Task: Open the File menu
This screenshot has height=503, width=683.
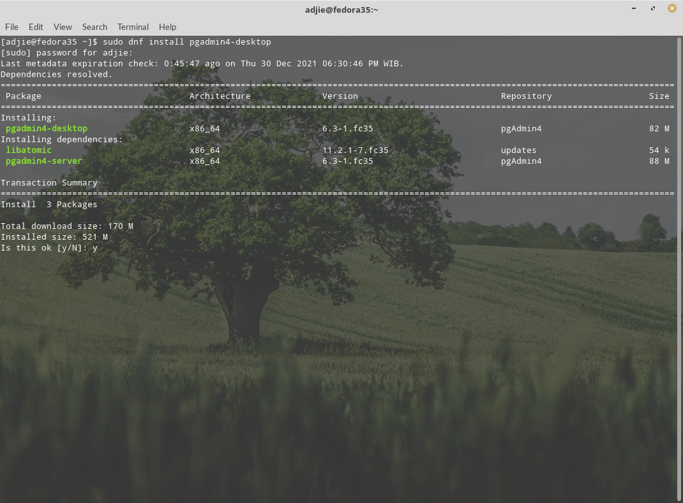Action: click(x=11, y=27)
